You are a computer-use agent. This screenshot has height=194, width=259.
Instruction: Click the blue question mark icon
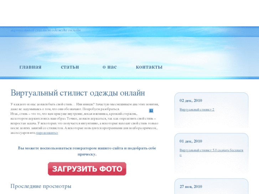pyautogui.click(x=151, y=111)
